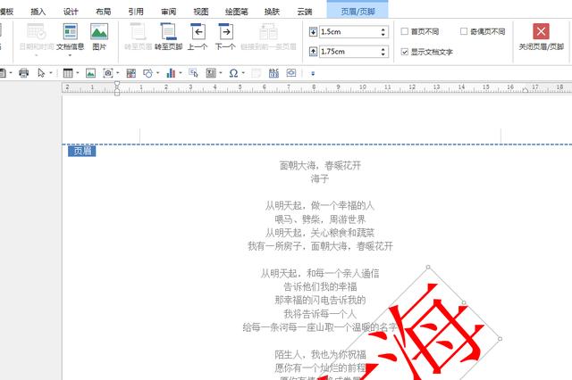This screenshot has height=380, width=572.
Task: Expand the 文档信息 dropdown arrow
Action: [70, 55]
